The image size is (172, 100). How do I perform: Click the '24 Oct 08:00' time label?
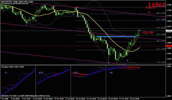click(x=113, y=99)
